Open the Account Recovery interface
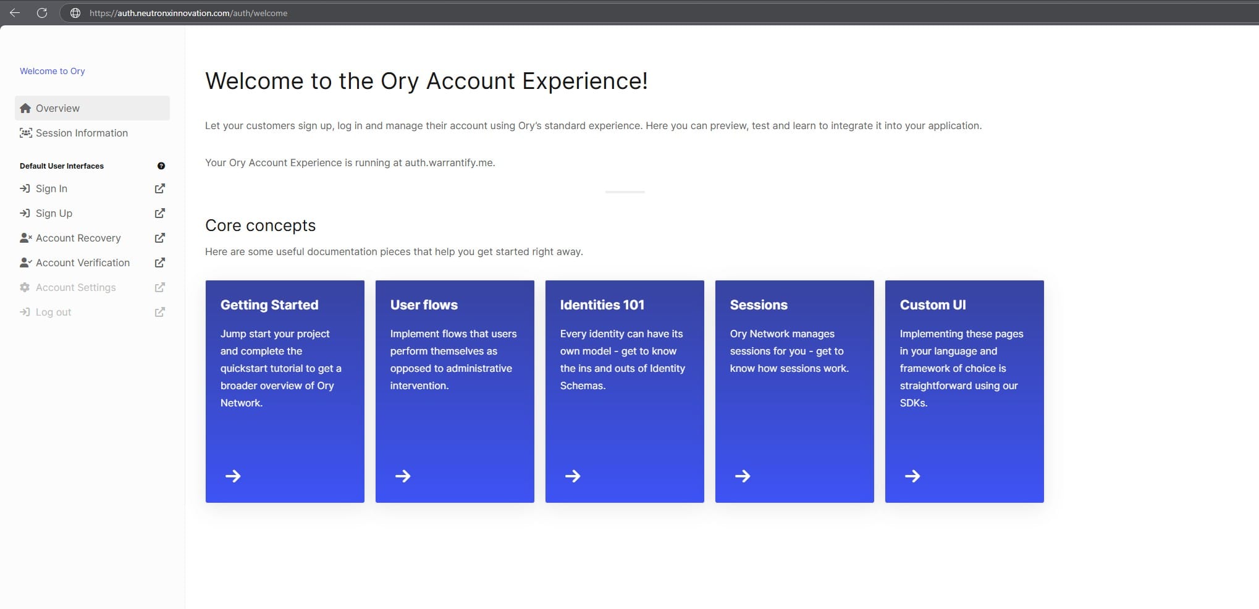 point(78,238)
